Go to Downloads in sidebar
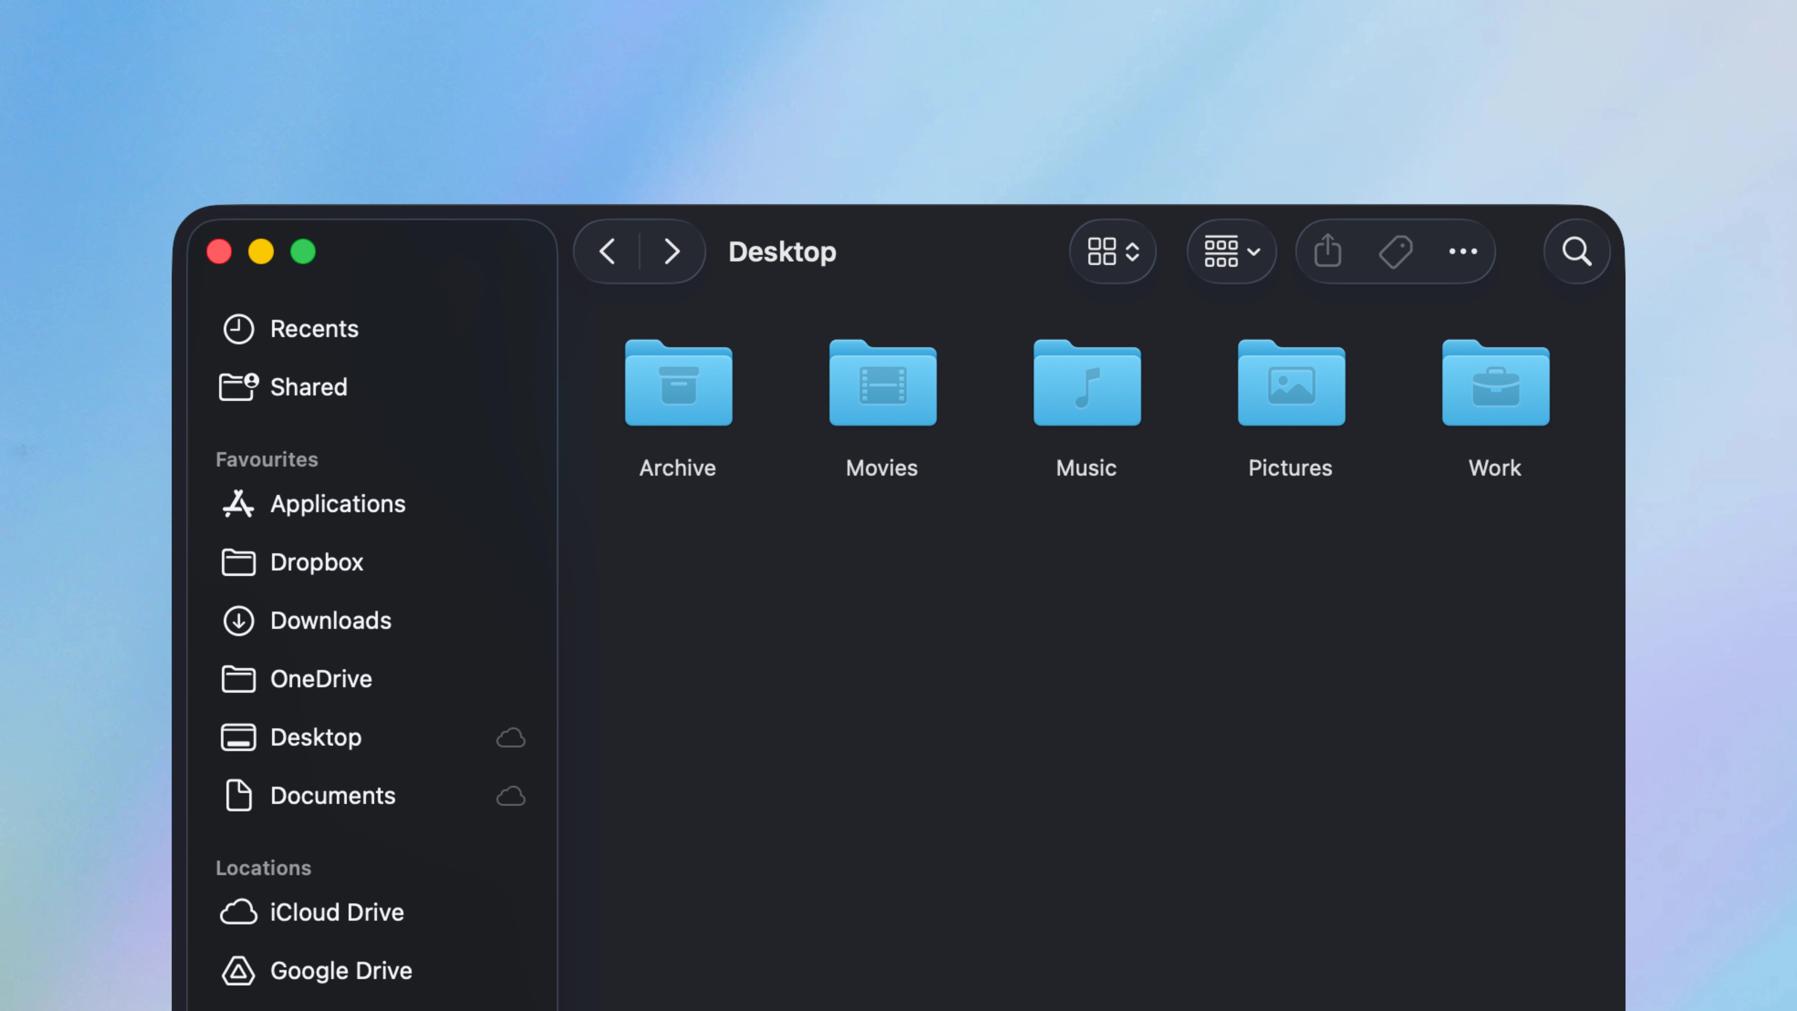 [331, 620]
